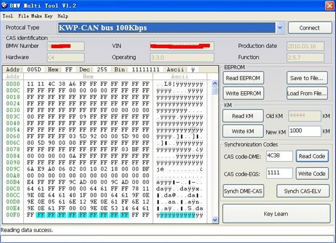Viewport: 336px width, 243px height.
Task: Click the BMW logo title bar icon
Action: 4,5
